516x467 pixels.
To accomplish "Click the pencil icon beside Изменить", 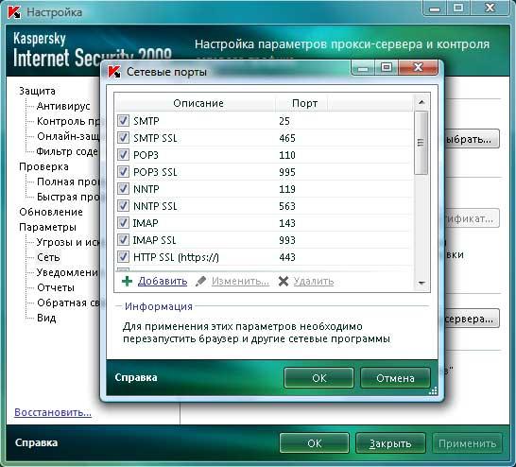I will click(200, 282).
